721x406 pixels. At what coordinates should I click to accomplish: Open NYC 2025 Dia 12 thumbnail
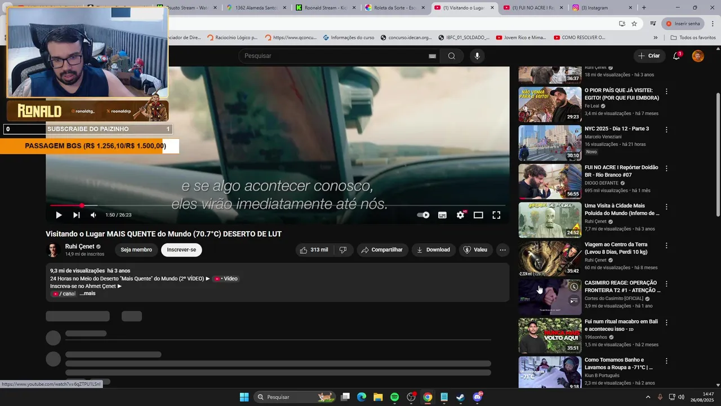click(x=550, y=143)
